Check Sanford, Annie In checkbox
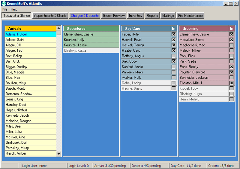The image size is (240, 169). coord(174,67)
